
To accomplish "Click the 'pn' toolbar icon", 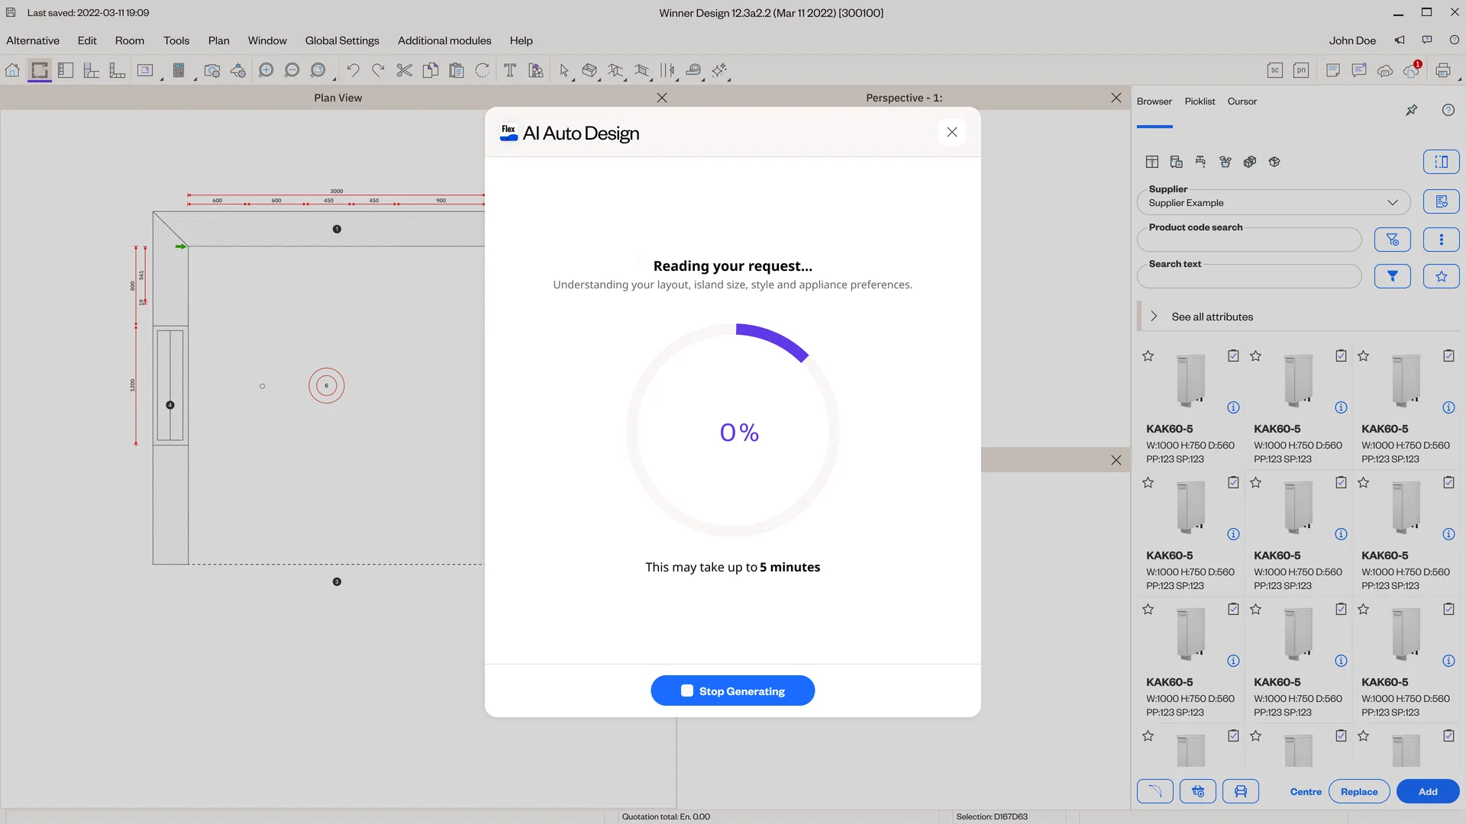I will click(x=1301, y=70).
